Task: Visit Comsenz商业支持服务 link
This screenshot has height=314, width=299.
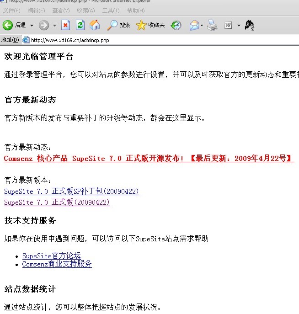Action: 57,264
